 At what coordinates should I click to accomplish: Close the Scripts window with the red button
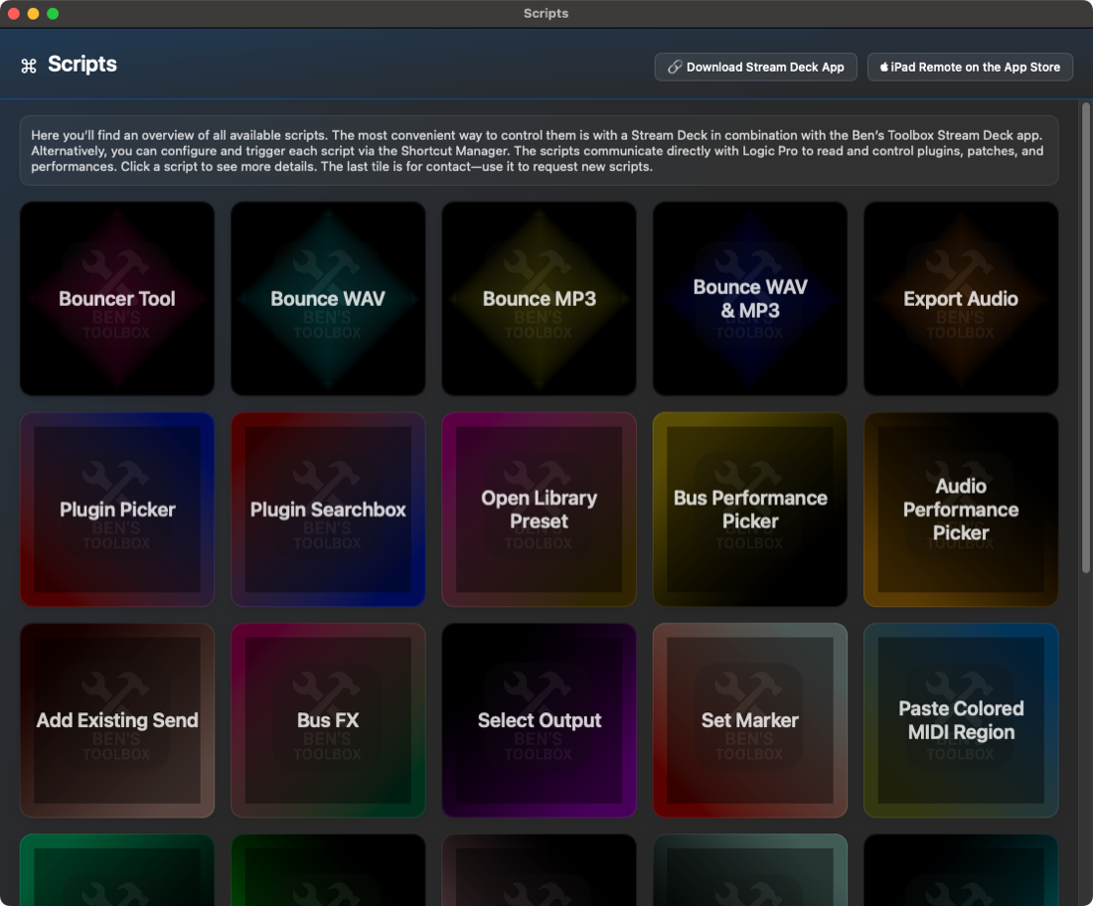pyautogui.click(x=13, y=13)
